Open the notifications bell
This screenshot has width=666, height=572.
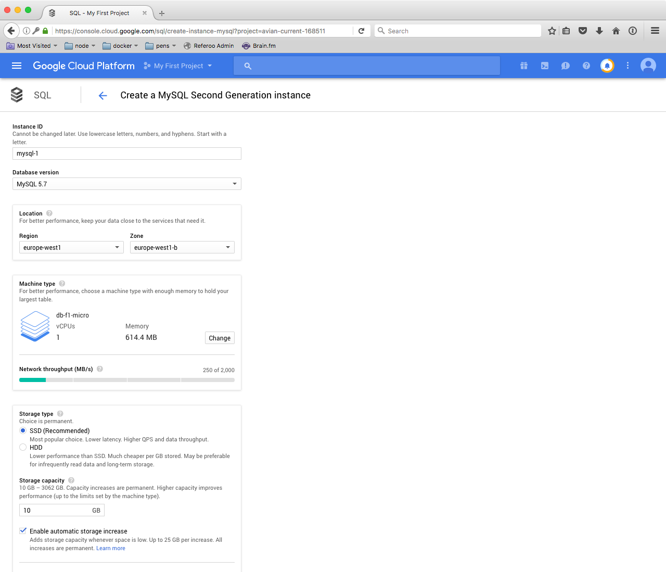(x=607, y=66)
